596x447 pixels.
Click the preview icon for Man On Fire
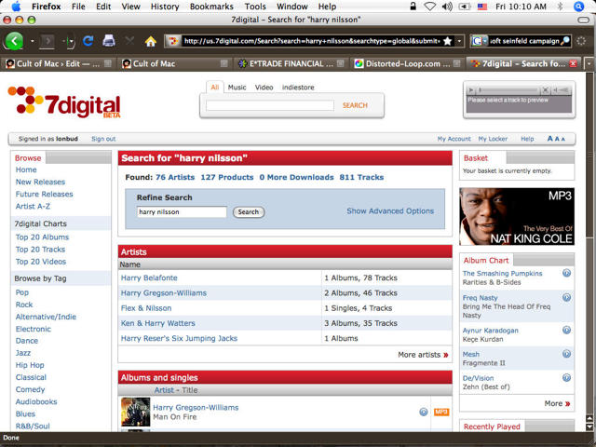pos(424,412)
